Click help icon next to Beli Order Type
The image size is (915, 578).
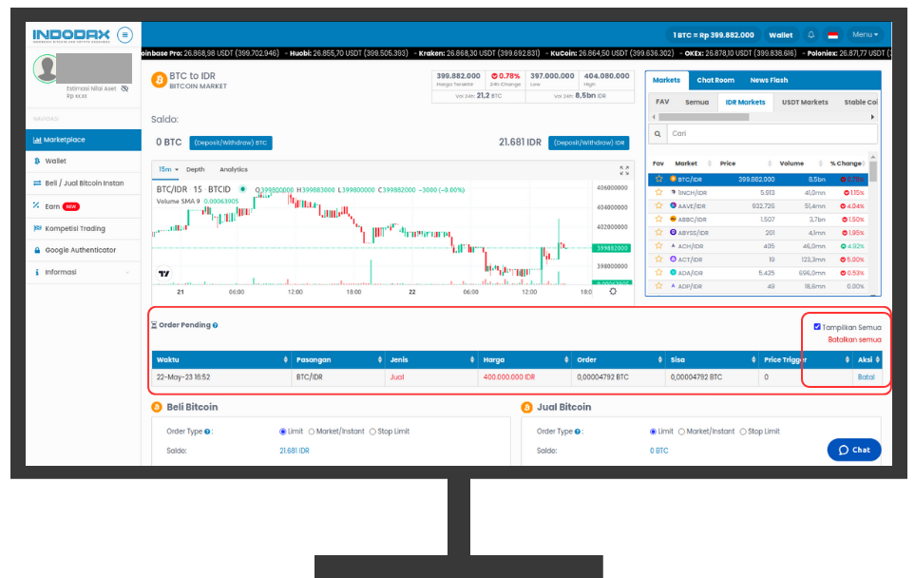click(207, 432)
